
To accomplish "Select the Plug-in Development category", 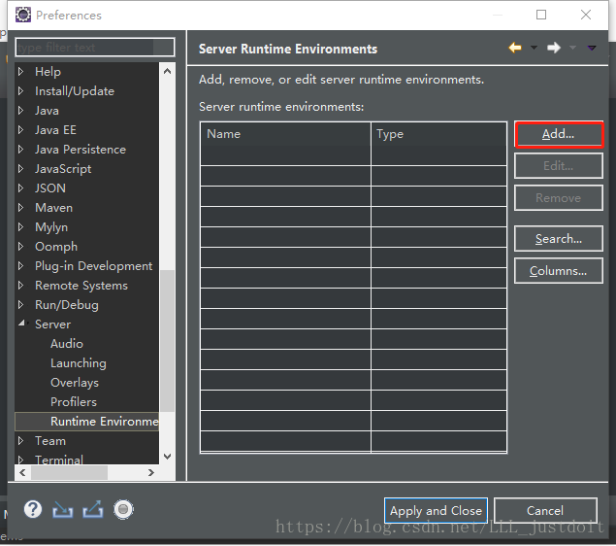I will point(93,266).
